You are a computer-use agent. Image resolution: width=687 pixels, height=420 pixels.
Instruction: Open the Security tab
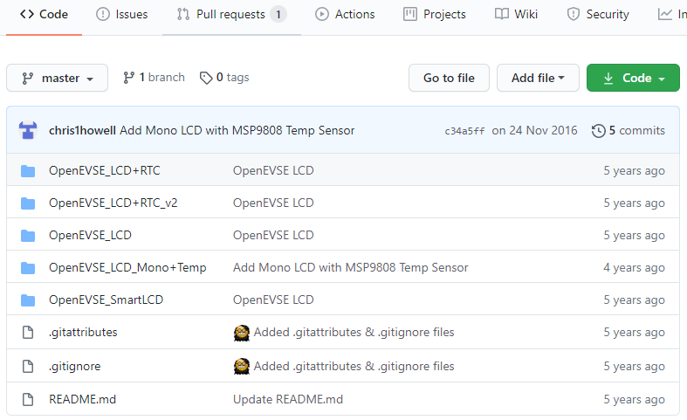(598, 14)
